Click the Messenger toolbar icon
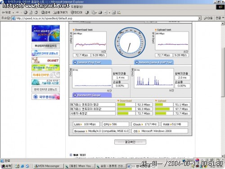 click(119, 13)
